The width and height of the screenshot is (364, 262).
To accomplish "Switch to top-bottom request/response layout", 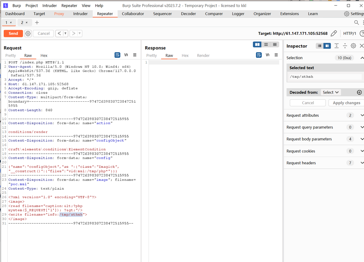I will (x=266, y=44).
